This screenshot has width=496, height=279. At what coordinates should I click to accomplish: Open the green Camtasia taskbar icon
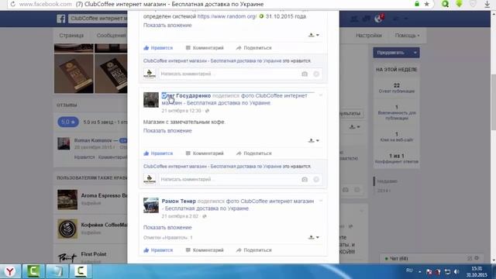coord(33,271)
